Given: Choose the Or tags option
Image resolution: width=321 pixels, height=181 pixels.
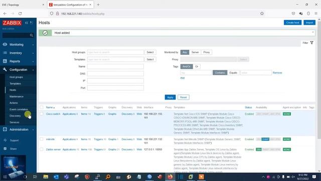Looking at the screenshot, I should pos(197,66).
